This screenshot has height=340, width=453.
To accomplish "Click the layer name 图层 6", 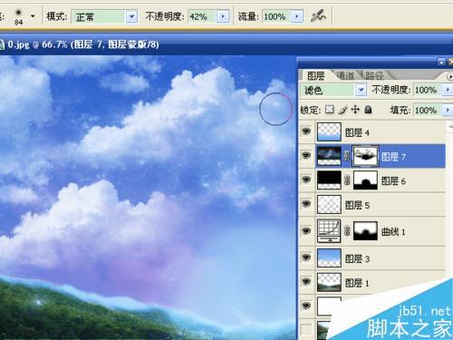I will (393, 180).
